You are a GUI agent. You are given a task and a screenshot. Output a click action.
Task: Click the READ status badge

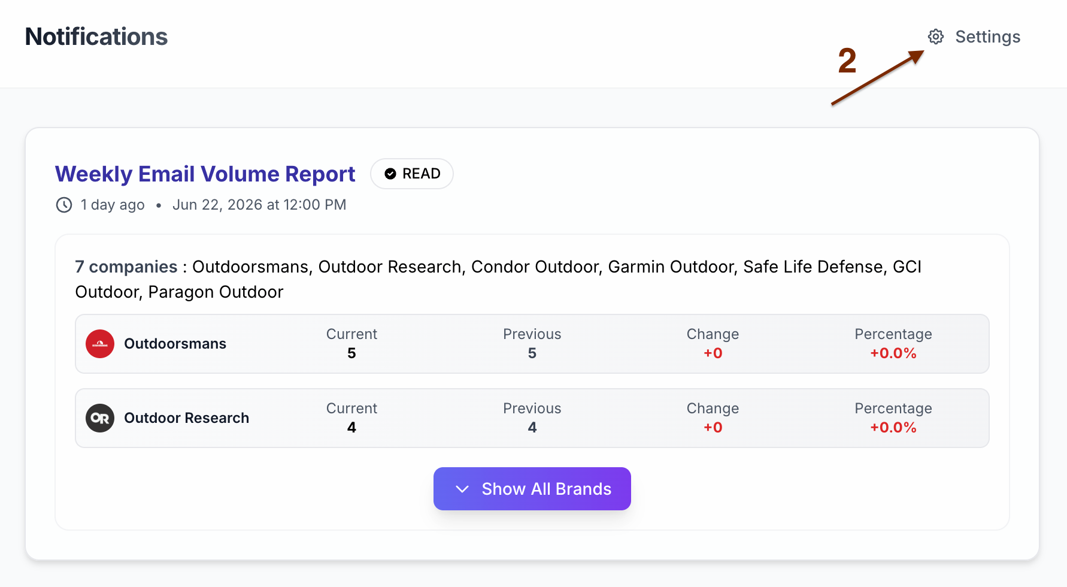[x=412, y=174]
